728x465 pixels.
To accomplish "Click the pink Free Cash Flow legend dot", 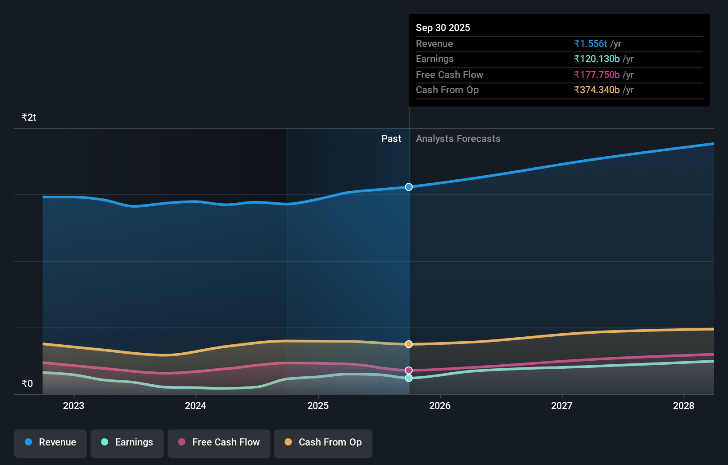I will tap(181, 442).
